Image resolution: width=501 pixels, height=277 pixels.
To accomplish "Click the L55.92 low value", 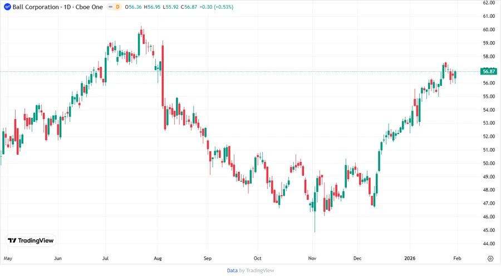I will tap(171, 7).
